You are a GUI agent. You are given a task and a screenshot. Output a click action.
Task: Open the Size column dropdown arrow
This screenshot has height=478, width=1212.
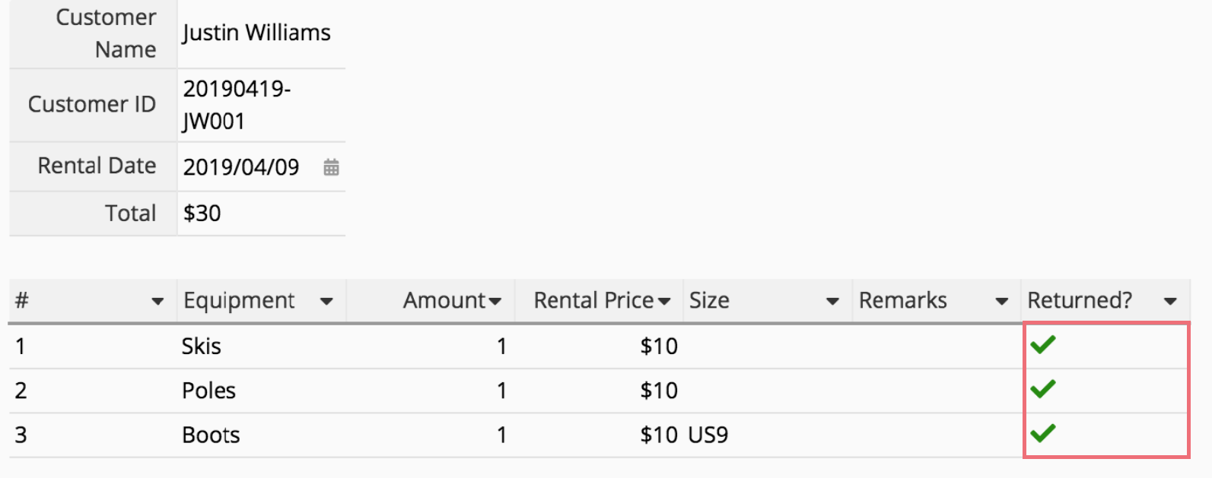click(x=833, y=302)
